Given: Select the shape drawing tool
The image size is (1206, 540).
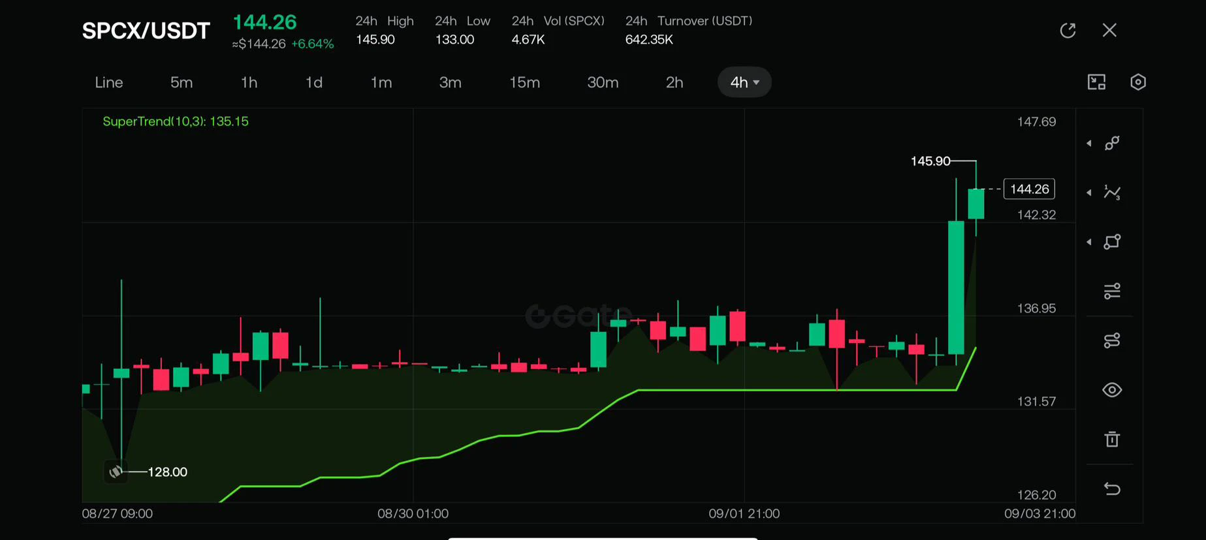Looking at the screenshot, I should 1112,242.
